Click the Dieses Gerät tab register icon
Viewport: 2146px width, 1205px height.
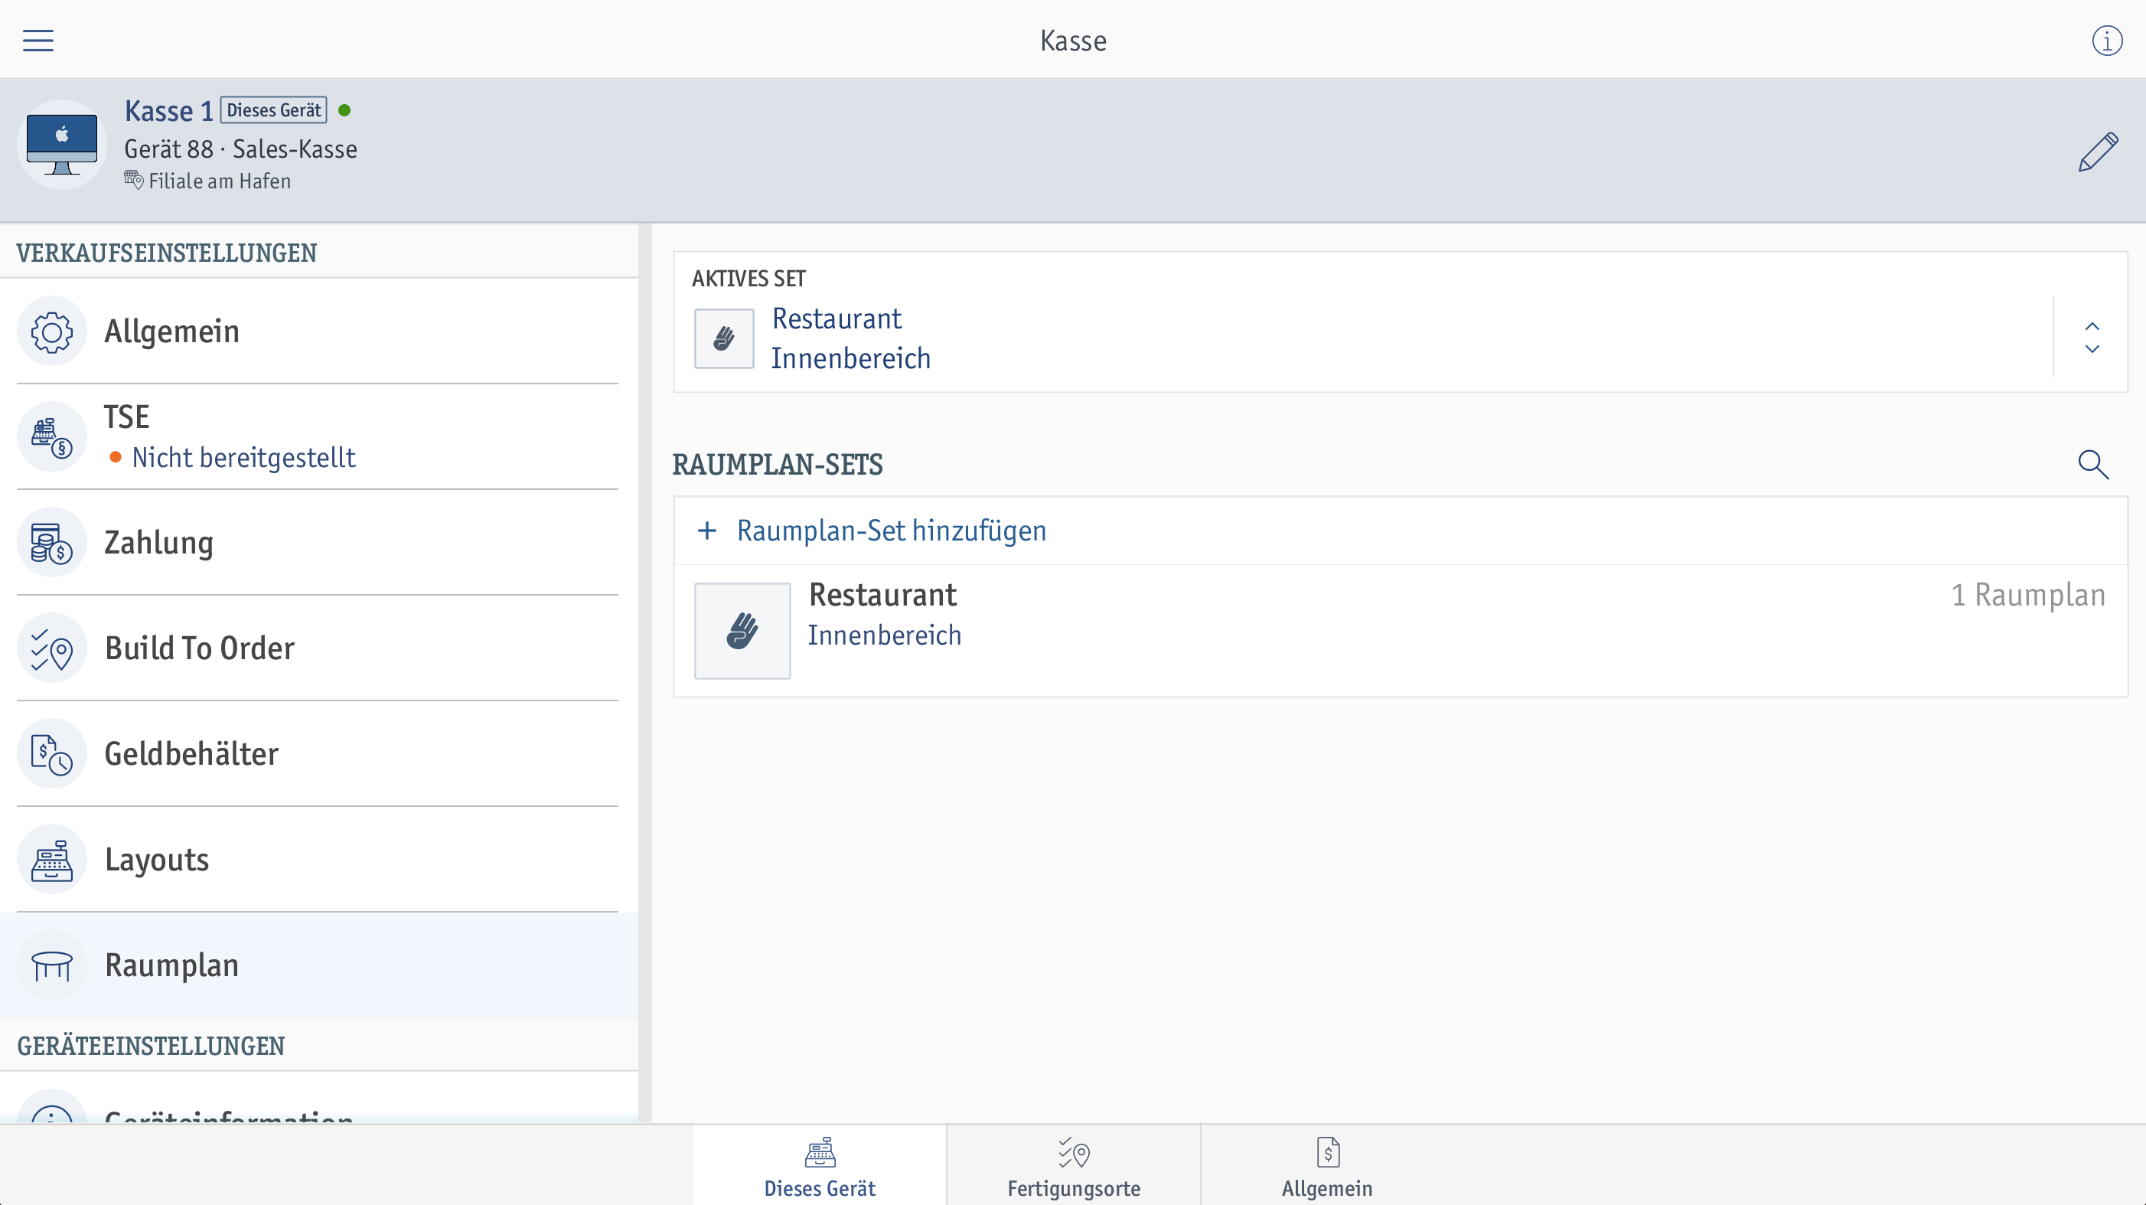pos(820,1152)
